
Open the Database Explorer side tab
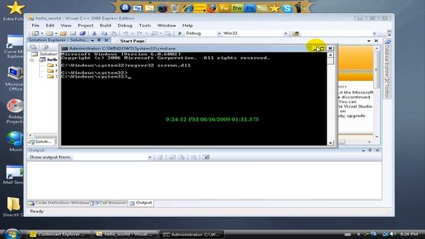387,58
